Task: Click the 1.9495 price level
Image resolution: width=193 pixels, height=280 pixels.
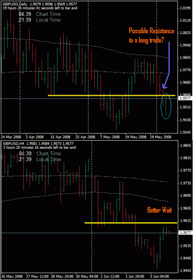Action: [x=185, y=258]
